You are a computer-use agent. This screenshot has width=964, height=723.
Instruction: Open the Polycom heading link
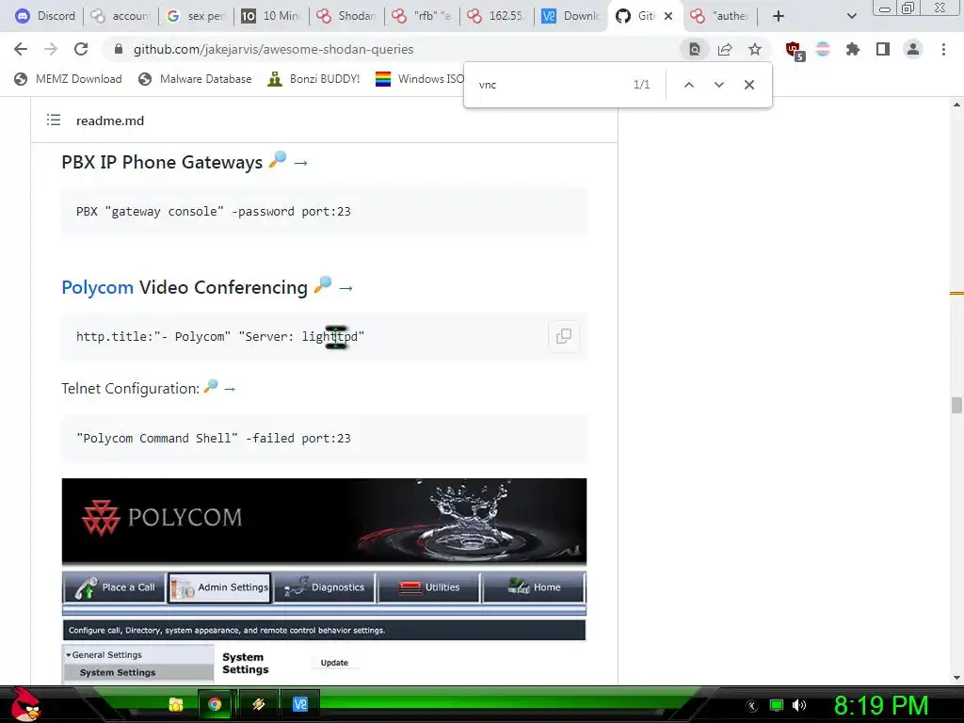[97, 287]
